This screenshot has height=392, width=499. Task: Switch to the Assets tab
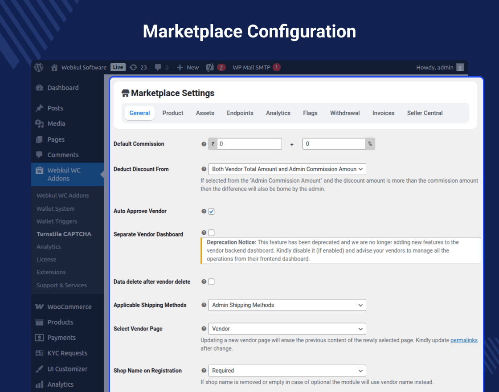pos(205,113)
